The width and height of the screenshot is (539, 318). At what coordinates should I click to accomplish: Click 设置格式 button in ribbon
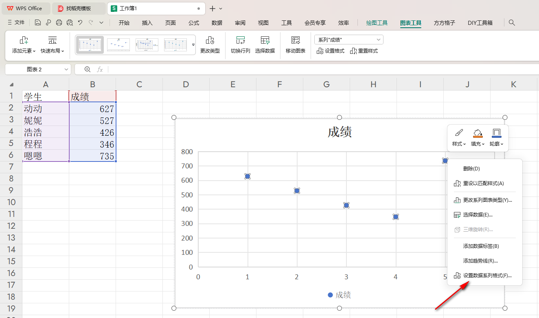(331, 51)
